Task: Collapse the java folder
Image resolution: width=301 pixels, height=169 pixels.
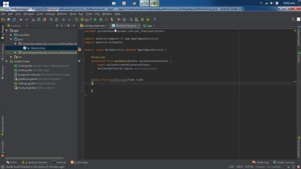Action: pos(11,39)
